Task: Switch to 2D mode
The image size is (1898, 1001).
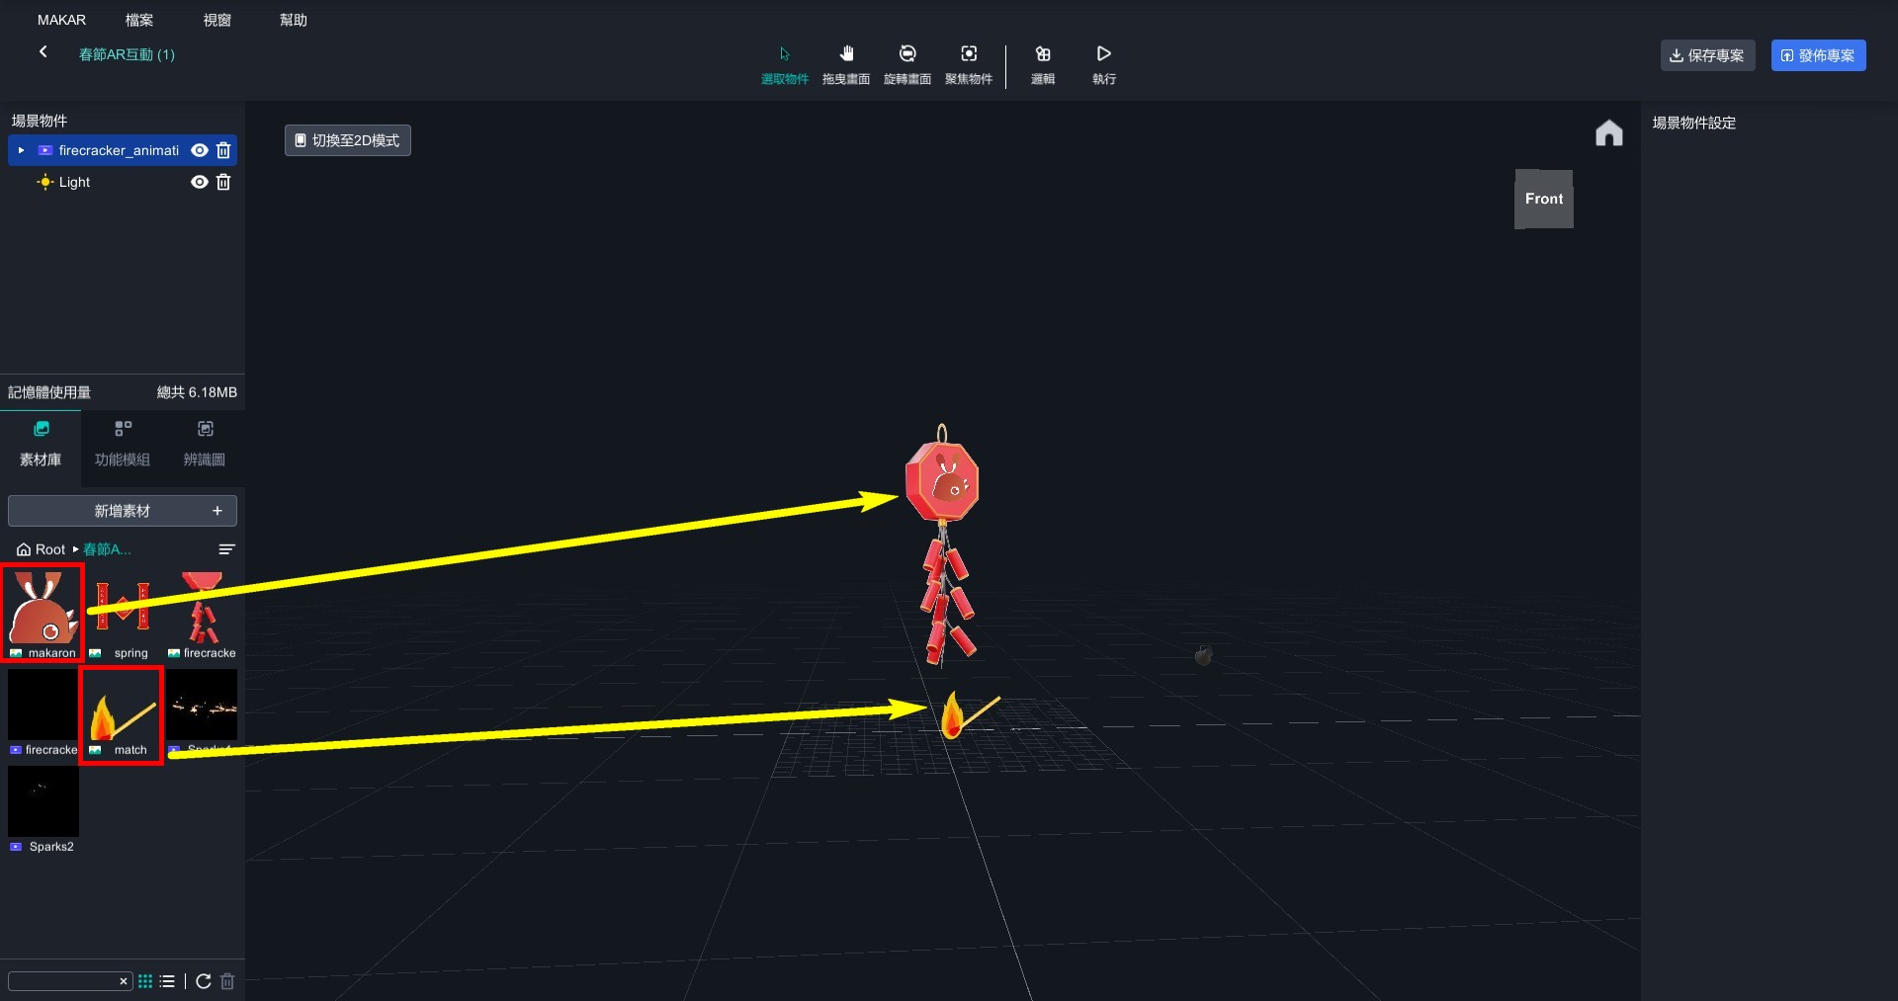Action: click(x=348, y=140)
